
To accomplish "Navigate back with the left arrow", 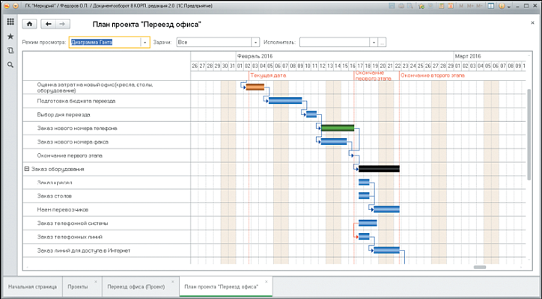I will click(x=49, y=24).
